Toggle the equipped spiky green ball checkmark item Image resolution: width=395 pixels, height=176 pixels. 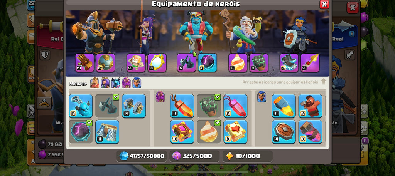point(209,106)
